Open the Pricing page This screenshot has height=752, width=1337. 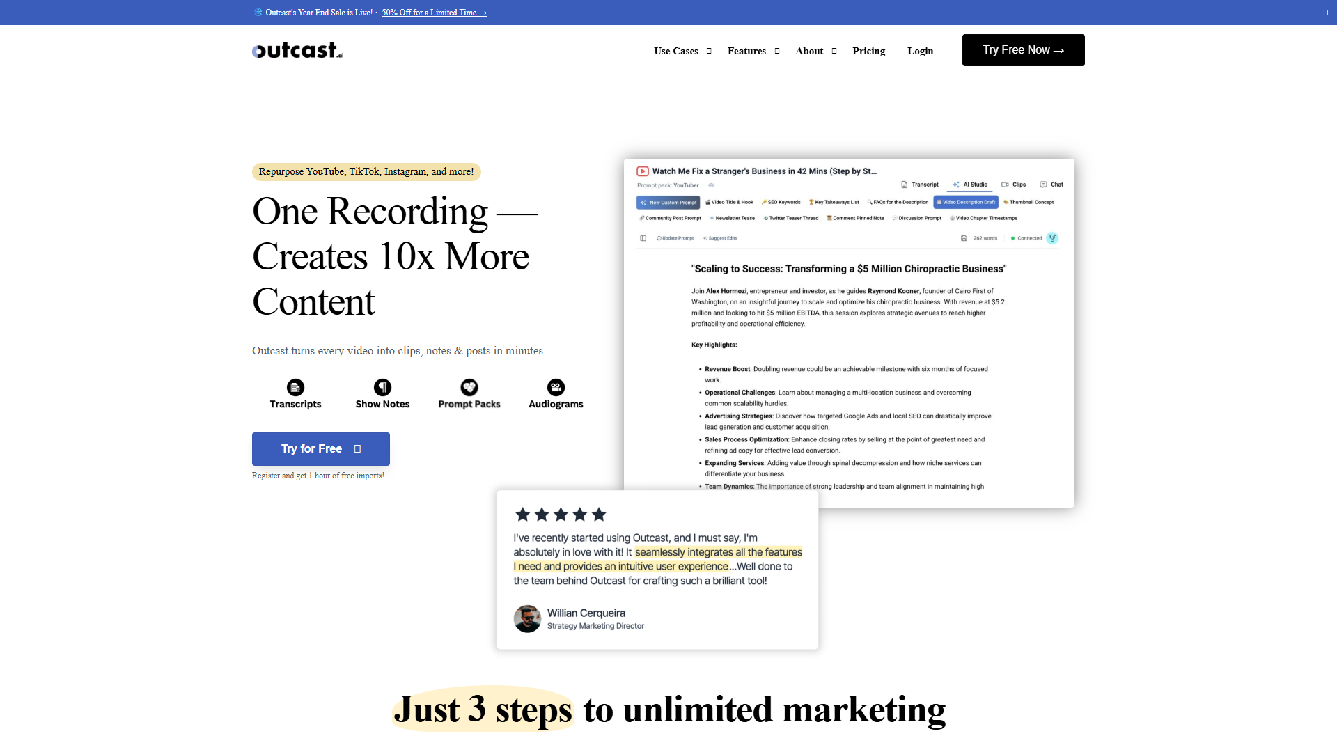coord(868,51)
